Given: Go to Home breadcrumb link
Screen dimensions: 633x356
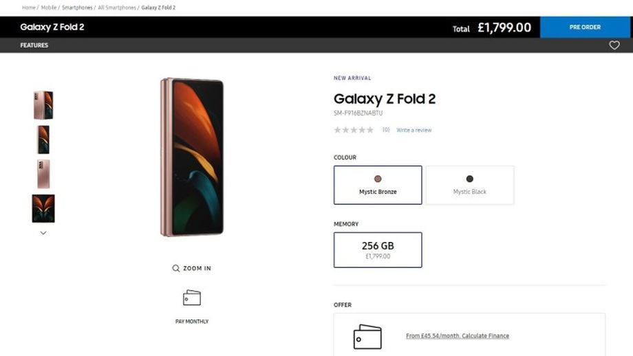Looking at the screenshot, I should pyautogui.click(x=28, y=8).
